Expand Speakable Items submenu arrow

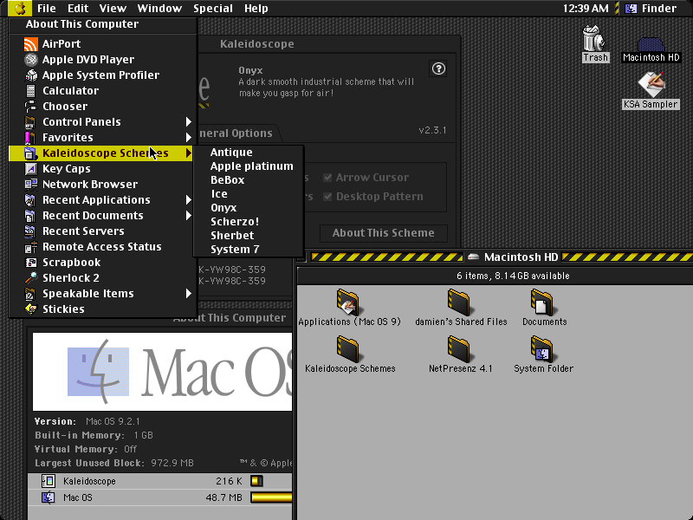click(189, 294)
